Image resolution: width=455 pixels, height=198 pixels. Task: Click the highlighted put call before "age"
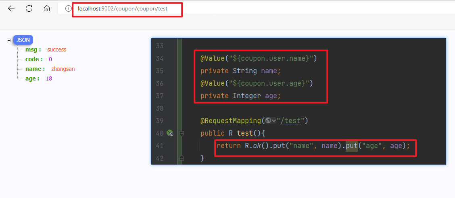[x=351, y=146]
